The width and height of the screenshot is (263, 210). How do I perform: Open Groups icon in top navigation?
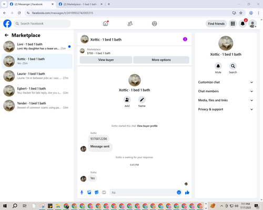click(155, 24)
